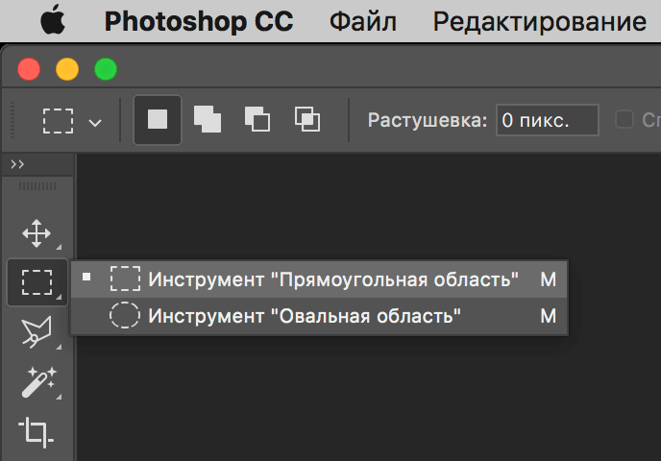Select the Magic Wand tool

(x=38, y=382)
